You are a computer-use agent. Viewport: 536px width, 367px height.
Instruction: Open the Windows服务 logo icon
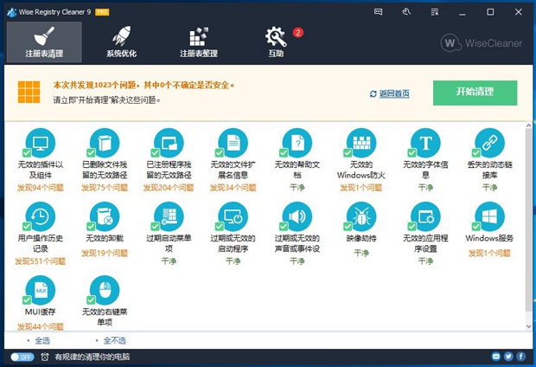click(490, 216)
